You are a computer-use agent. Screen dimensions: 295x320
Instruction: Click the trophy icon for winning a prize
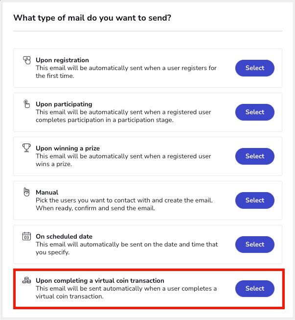26,148
